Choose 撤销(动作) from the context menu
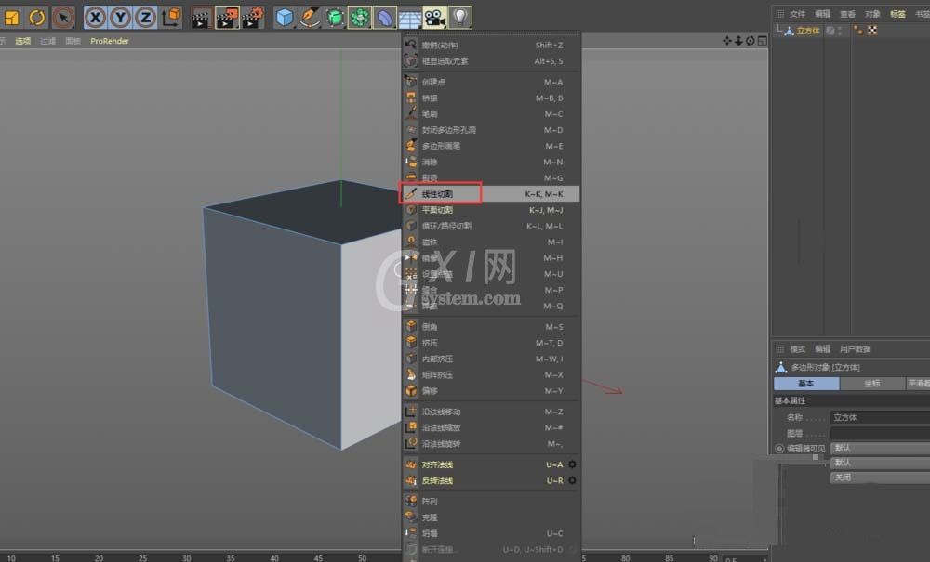This screenshot has width=930, height=562. point(490,45)
